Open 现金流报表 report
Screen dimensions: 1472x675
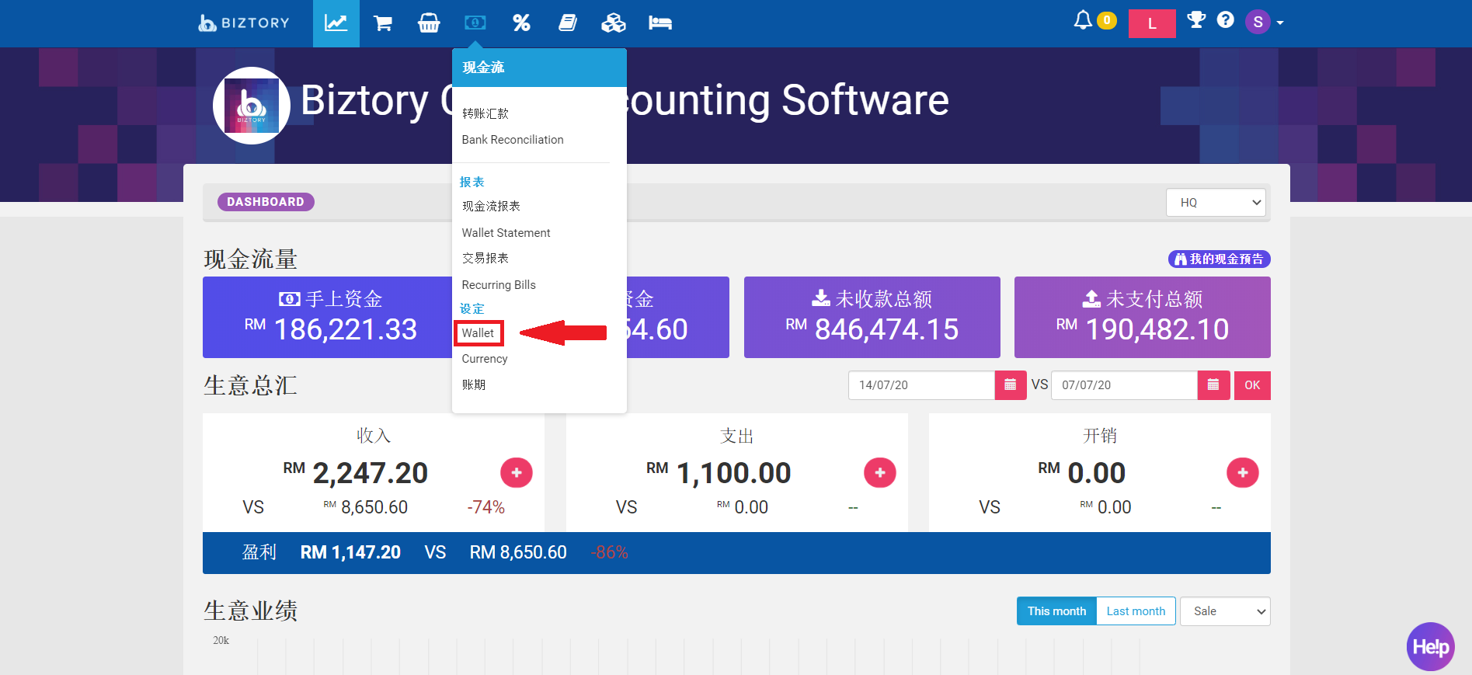tap(491, 206)
